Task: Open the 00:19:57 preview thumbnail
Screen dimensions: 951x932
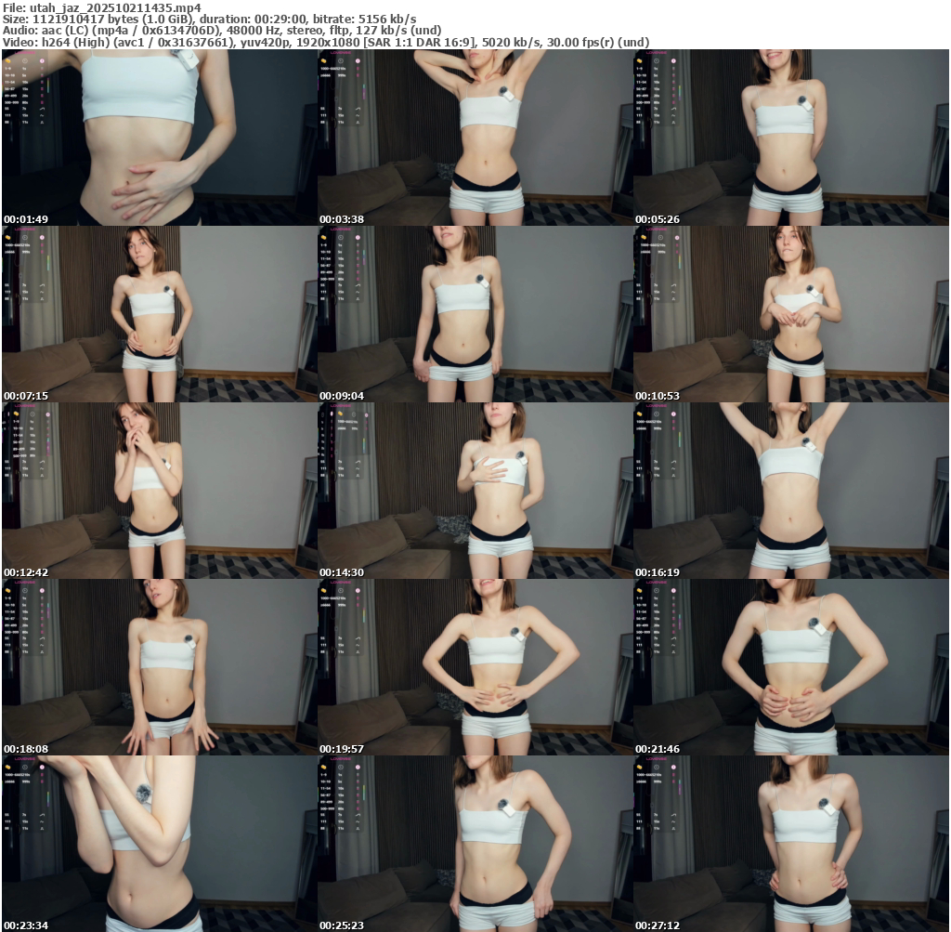Action: tap(475, 667)
